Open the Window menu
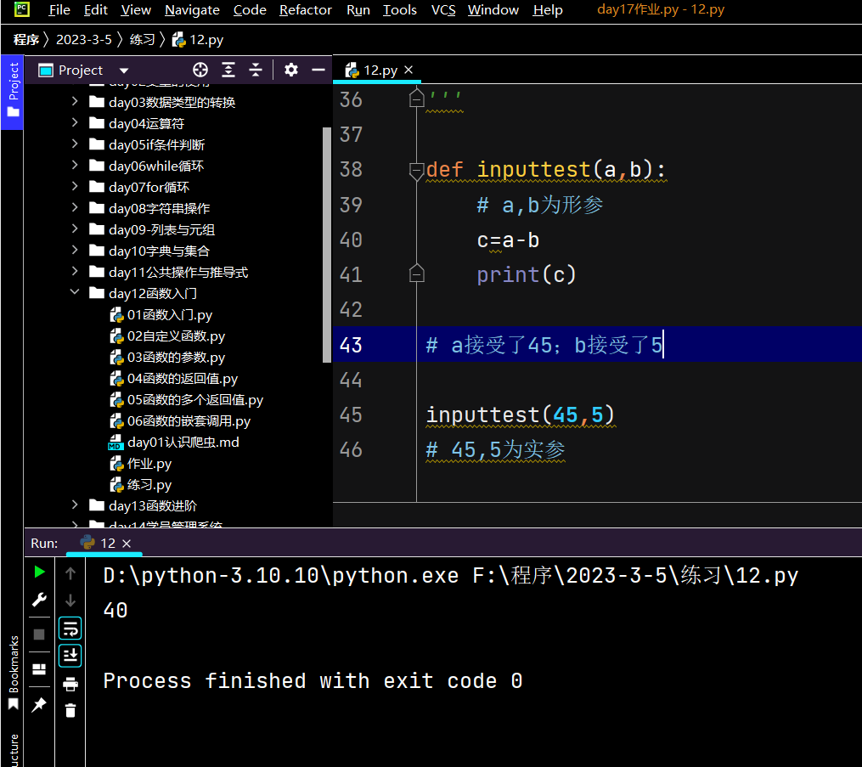Screen dimensions: 862x767 [x=493, y=10]
